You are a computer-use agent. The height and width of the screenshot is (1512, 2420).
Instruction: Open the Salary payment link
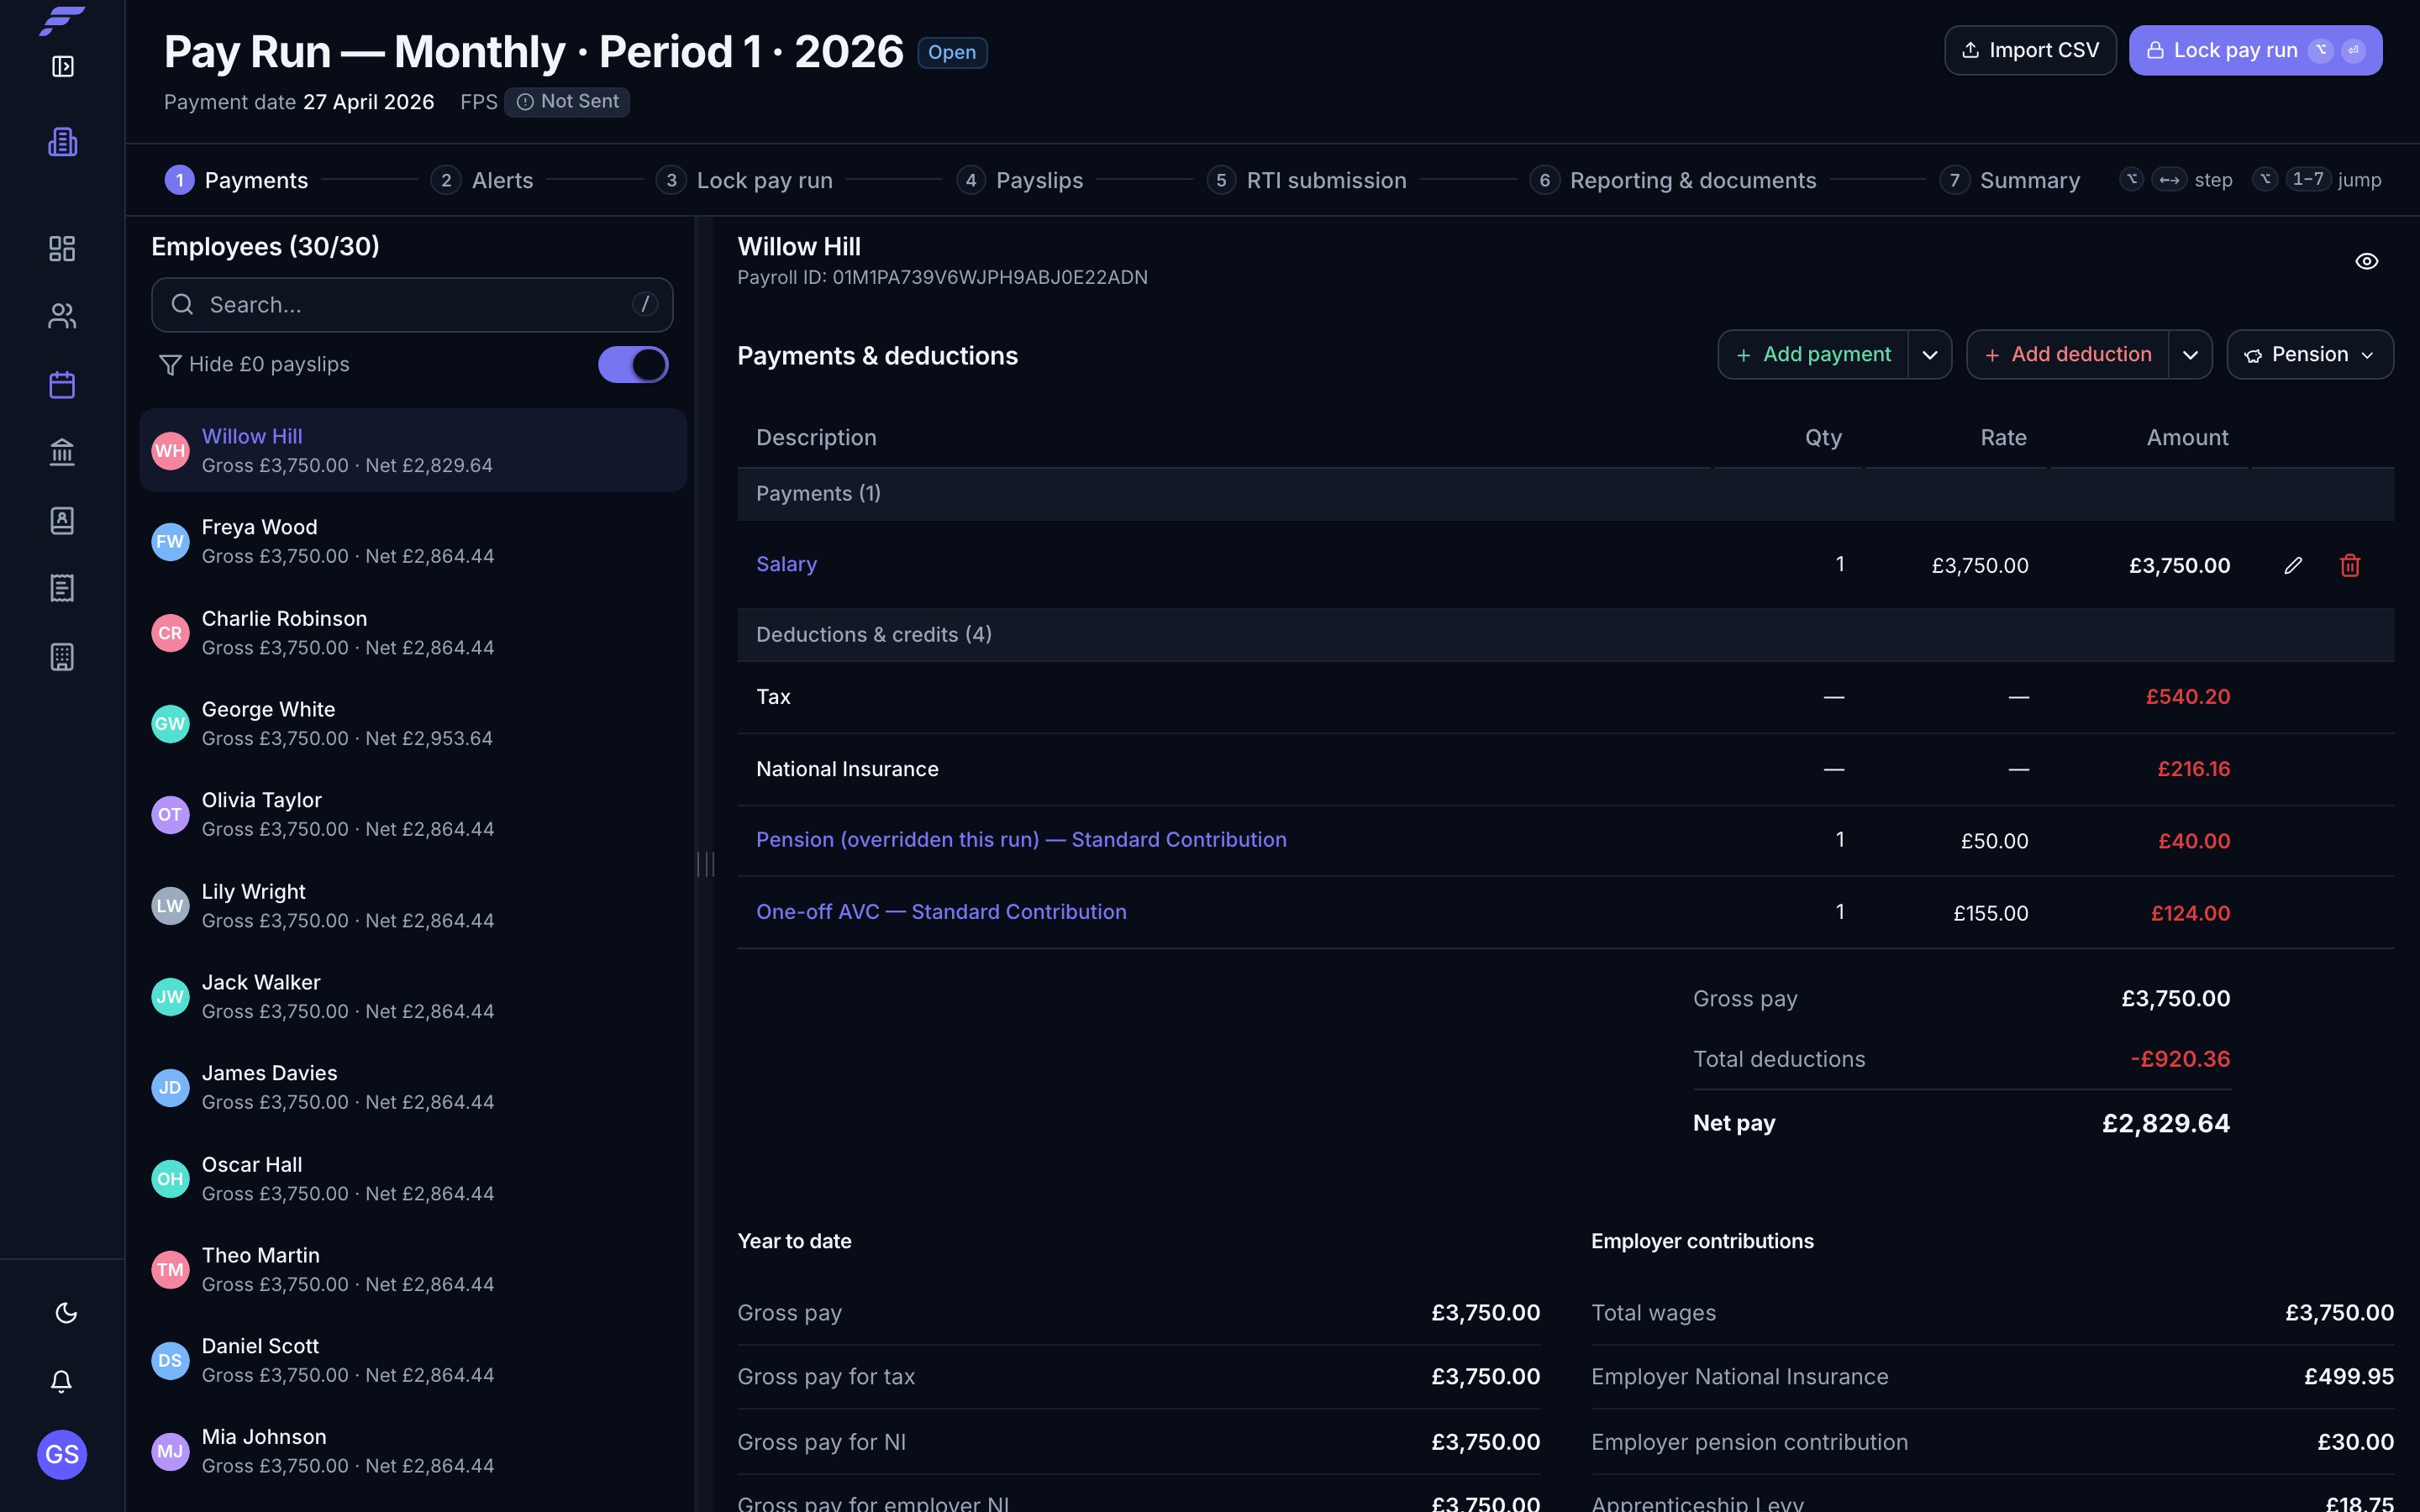tap(786, 564)
